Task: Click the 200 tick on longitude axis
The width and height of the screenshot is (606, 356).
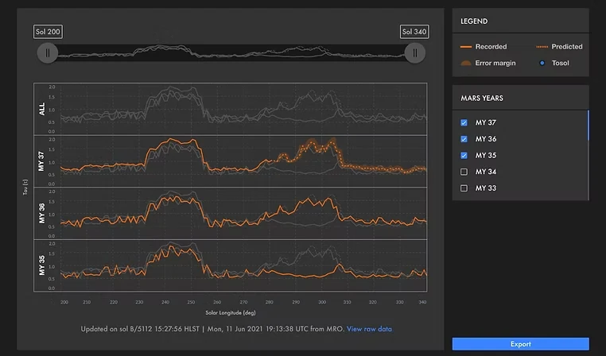Action: tap(64, 302)
